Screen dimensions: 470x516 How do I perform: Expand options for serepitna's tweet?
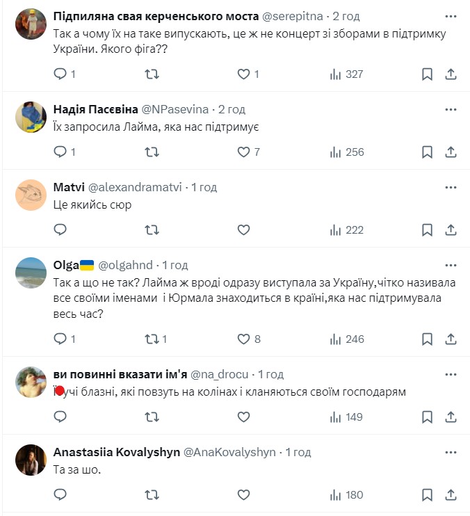[x=450, y=15]
